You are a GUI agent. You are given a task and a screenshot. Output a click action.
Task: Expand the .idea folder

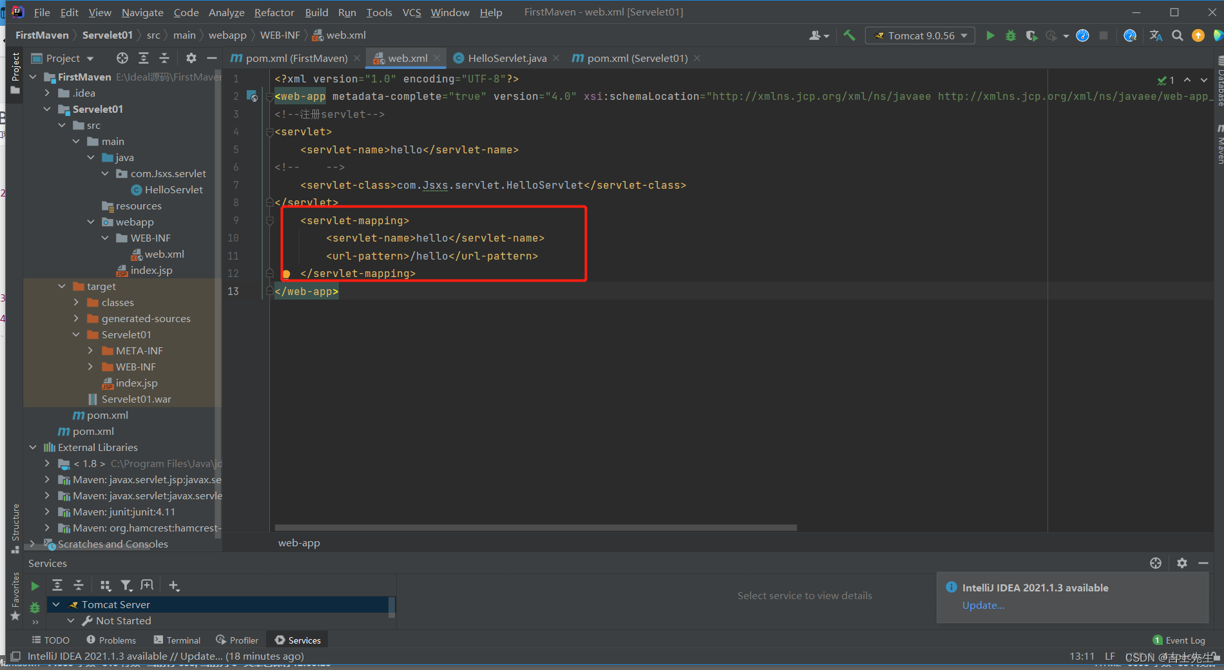click(x=47, y=93)
